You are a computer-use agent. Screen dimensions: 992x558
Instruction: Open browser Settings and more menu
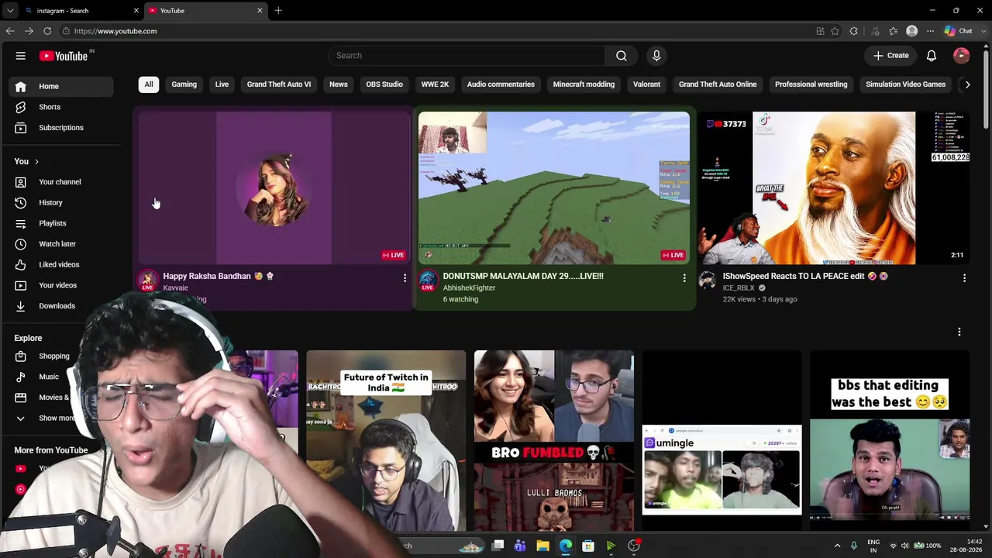coord(931,31)
